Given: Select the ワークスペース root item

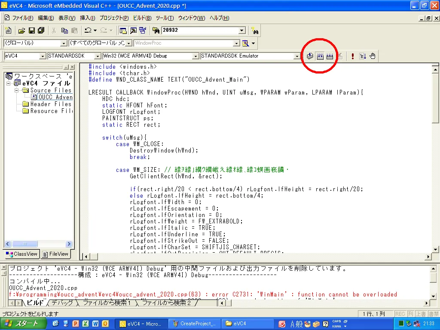Looking at the screenshot, I should tap(43, 76).
